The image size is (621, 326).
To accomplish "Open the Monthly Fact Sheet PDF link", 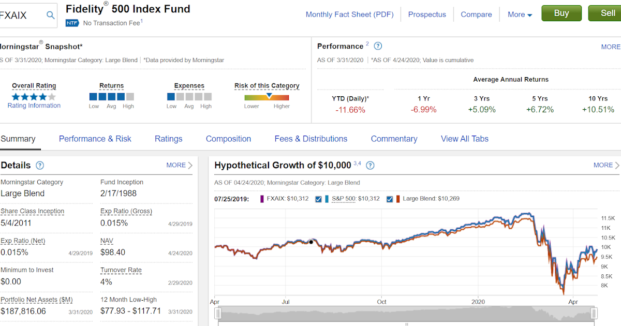I will [349, 14].
